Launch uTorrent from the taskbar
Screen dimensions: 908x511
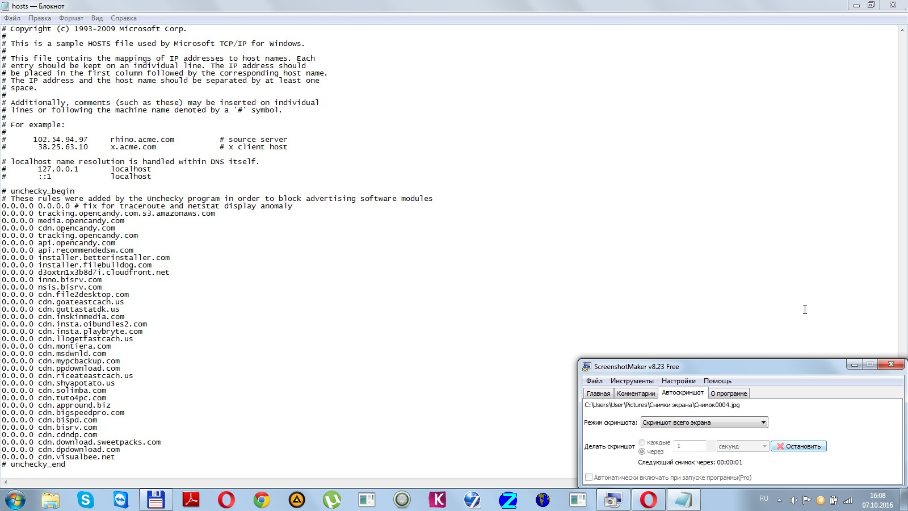[332, 500]
